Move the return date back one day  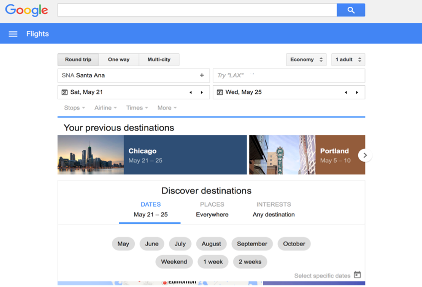point(346,92)
